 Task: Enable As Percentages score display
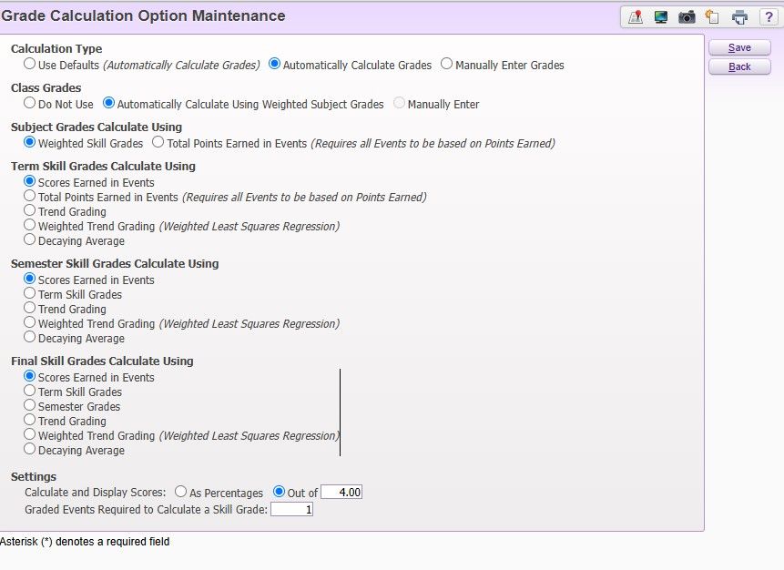point(181,493)
